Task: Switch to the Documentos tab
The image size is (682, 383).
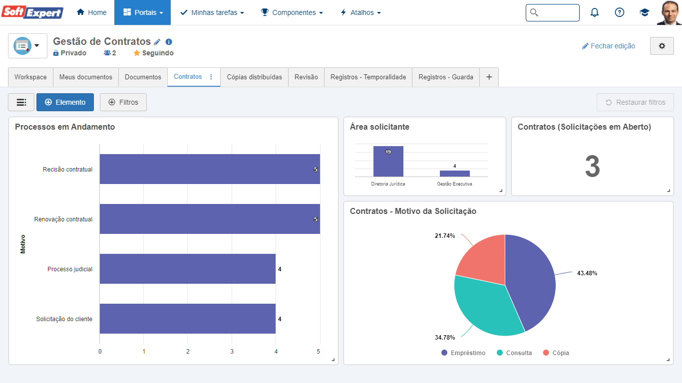Action: [143, 77]
